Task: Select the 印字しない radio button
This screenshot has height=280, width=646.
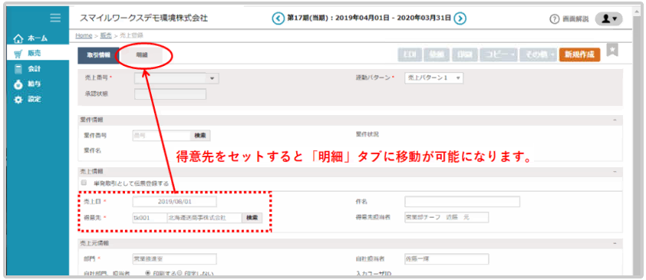Action: [180, 273]
